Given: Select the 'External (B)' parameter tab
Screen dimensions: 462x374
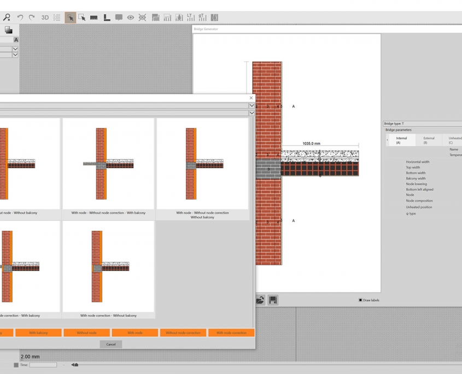Looking at the screenshot, I should point(428,140).
